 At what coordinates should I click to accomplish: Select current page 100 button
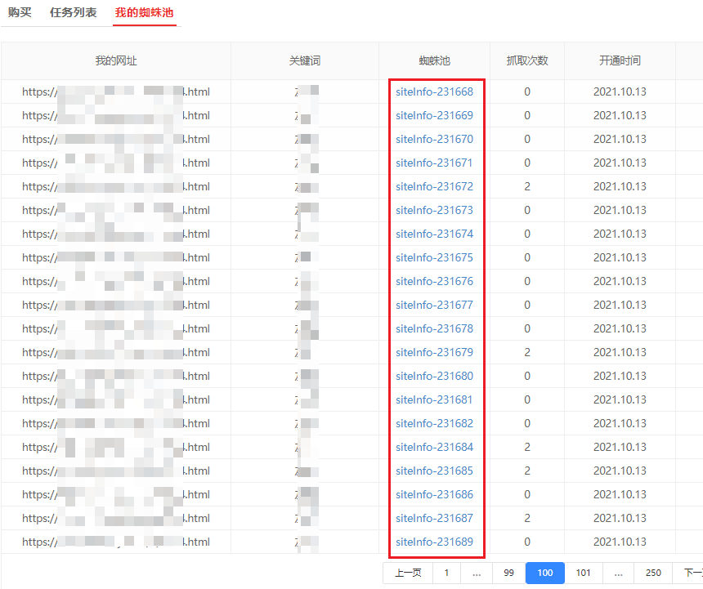pos(544,573)
